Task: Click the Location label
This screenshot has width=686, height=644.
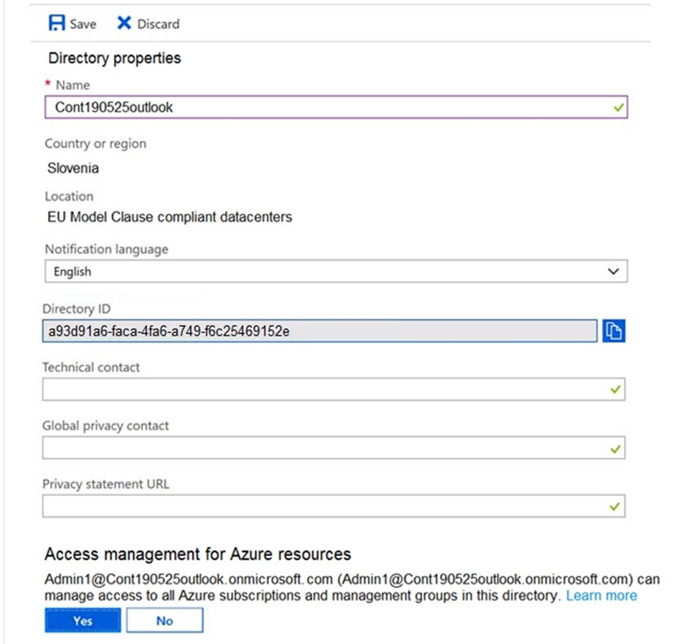Action: pyautogui.click(x=69, y=196)
